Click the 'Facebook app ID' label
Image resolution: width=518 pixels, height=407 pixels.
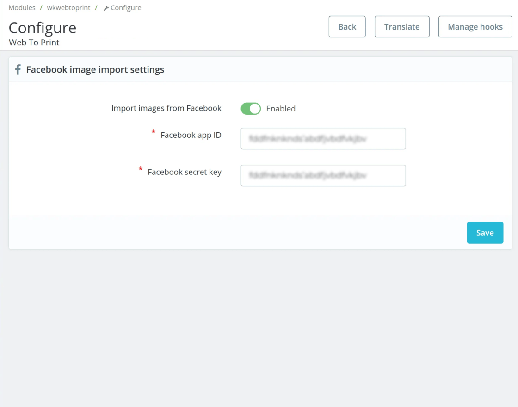191,135
